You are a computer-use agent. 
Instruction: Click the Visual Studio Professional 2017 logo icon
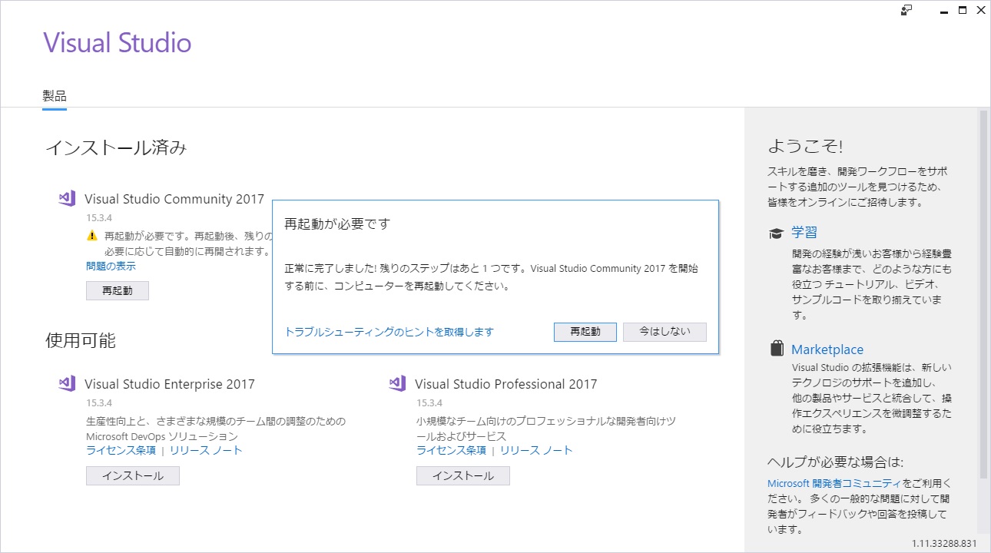(397, 383)
